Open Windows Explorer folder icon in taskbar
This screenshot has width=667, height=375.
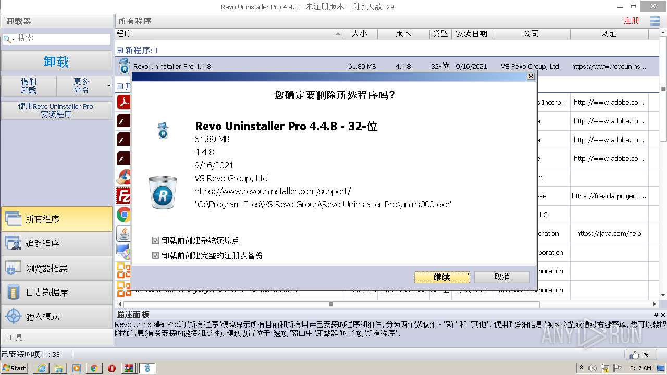coord(59,368)
